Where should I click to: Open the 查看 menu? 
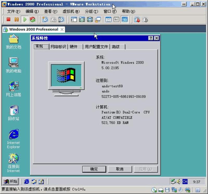pos(51,11)
